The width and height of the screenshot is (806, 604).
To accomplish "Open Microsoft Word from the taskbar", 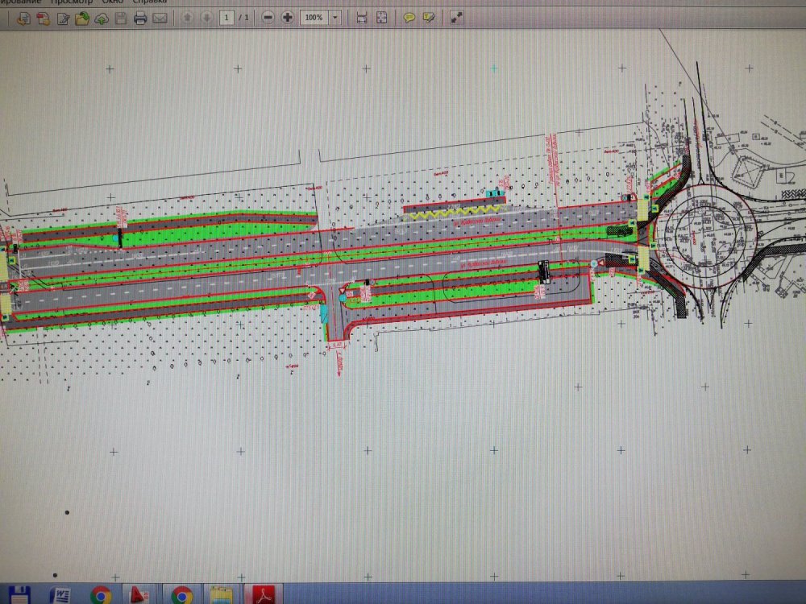I will click(x=60, y=595).
